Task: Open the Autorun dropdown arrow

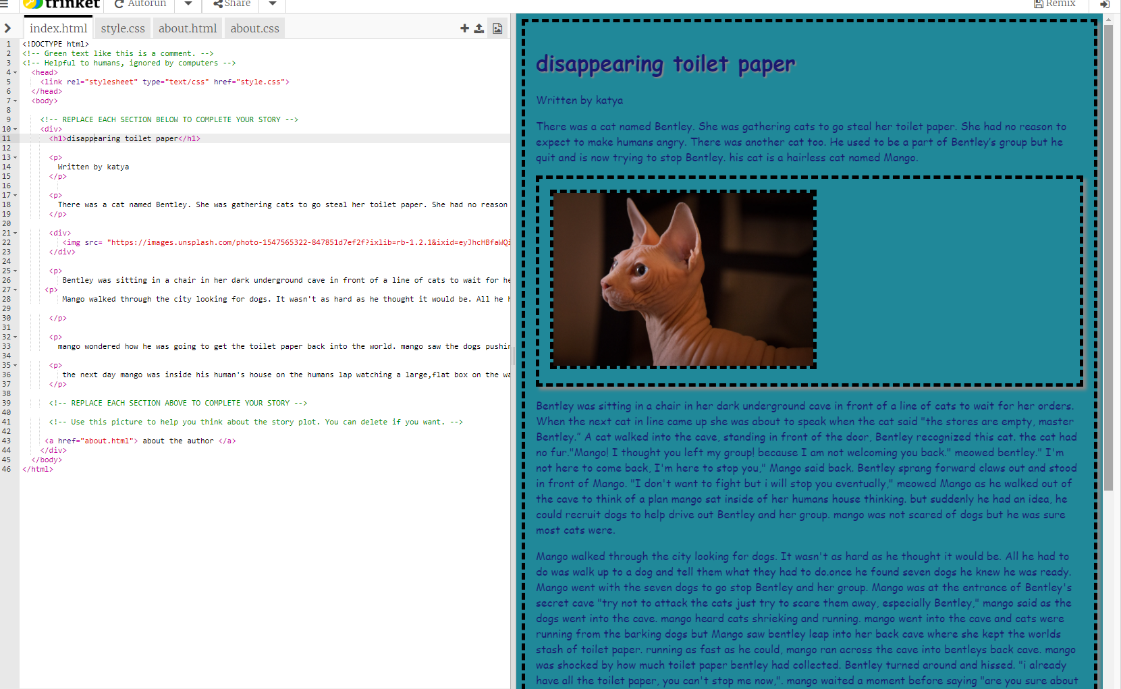Action: pyautogui.click(x=188, y=4)
